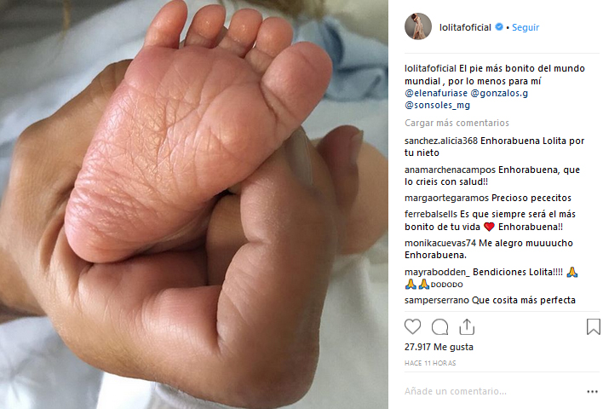Screen dimensions: 603x409
Task: Open anamarchenacampos commenter profile
Action: tap(450, 170)
